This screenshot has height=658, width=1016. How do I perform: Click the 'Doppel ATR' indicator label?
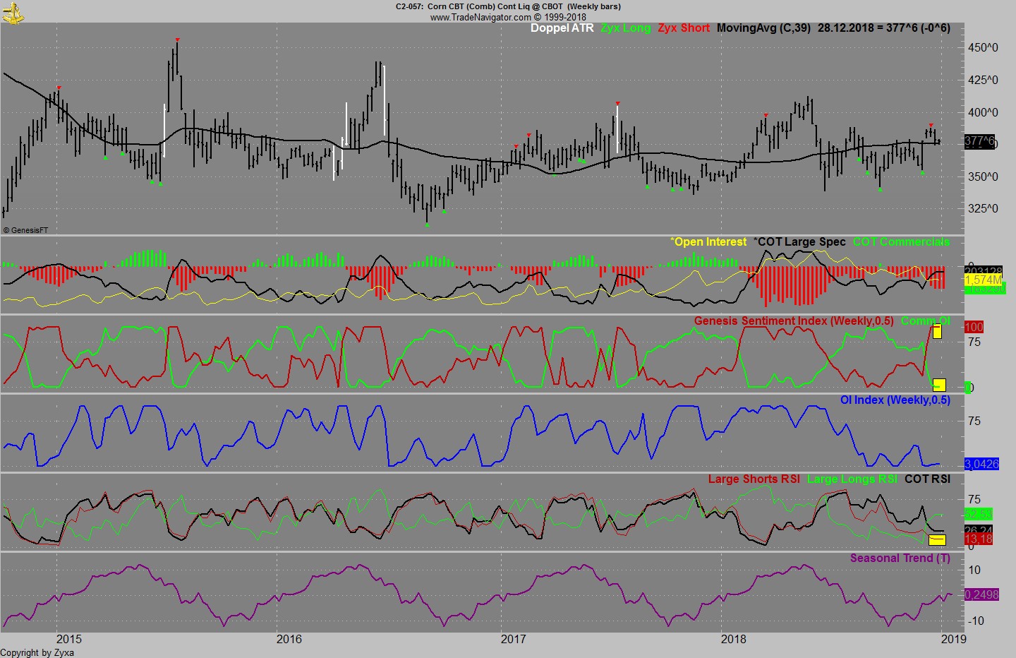(x=562, y=28)
